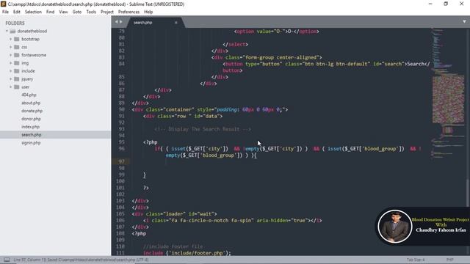
Task: Switch to the search.php tab
Action: tap(142, 23)
